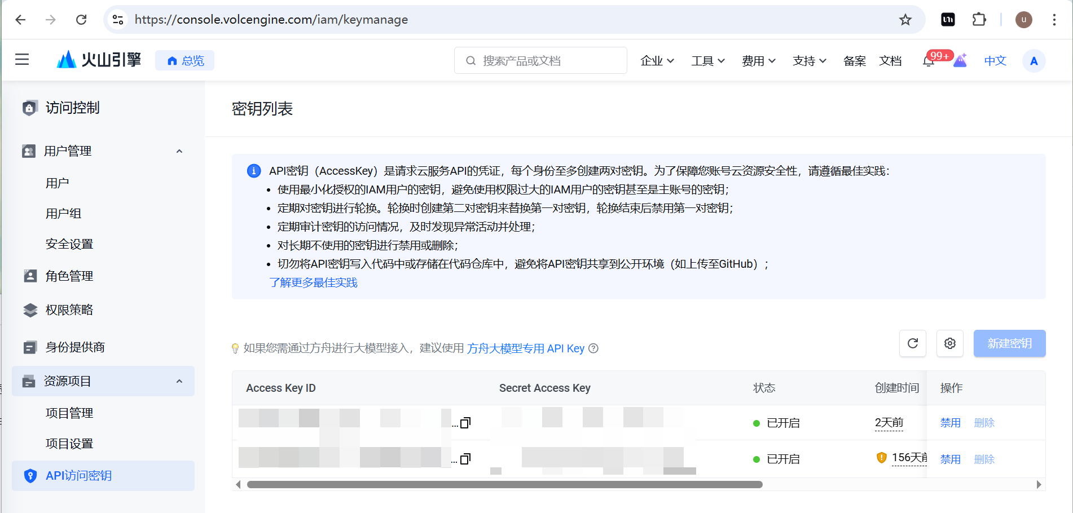
Task: Reload the current browser page
Action: tap(81, 20)
